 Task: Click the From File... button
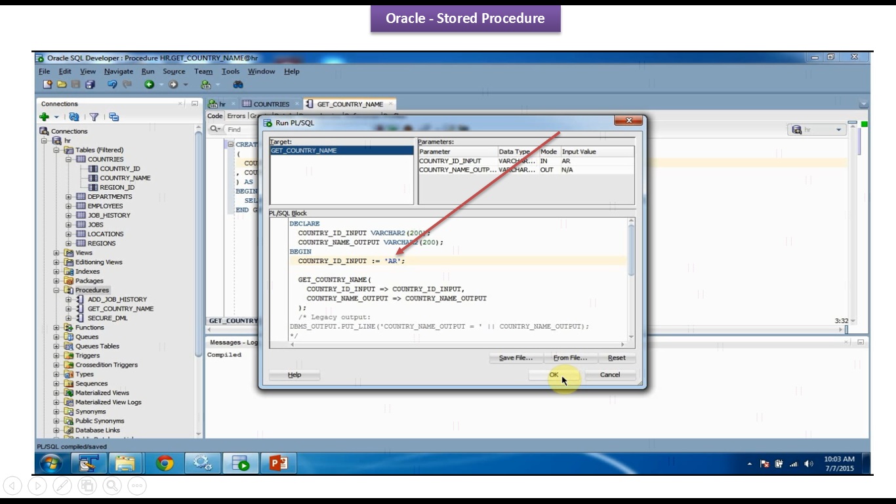tap(569, 358)
